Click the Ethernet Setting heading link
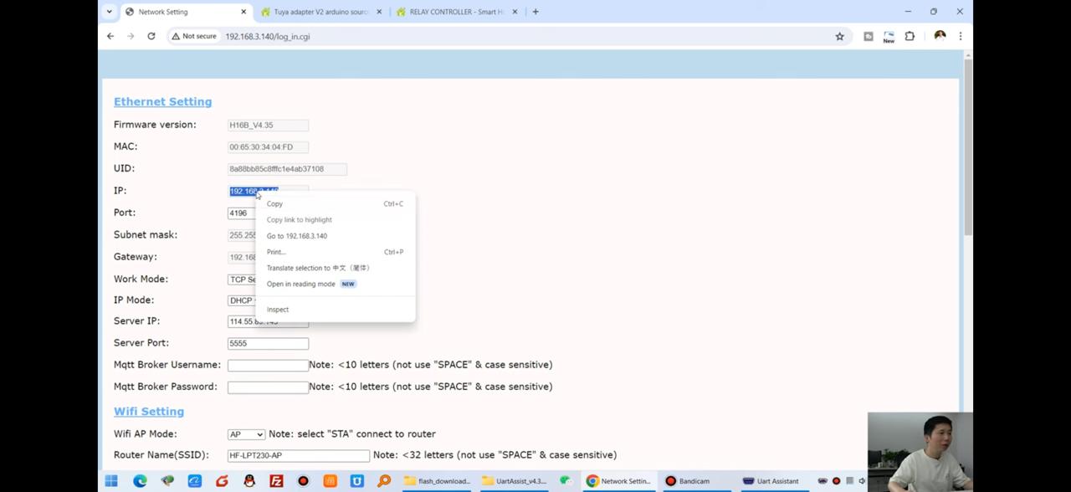The width and height of the screenshot is (1071, 492). (x=162, y=102)
